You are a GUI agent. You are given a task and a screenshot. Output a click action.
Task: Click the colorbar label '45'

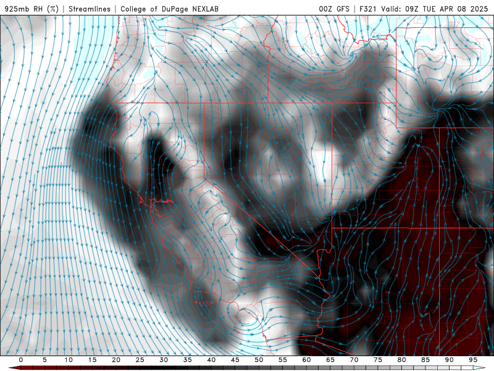[235, 360]
